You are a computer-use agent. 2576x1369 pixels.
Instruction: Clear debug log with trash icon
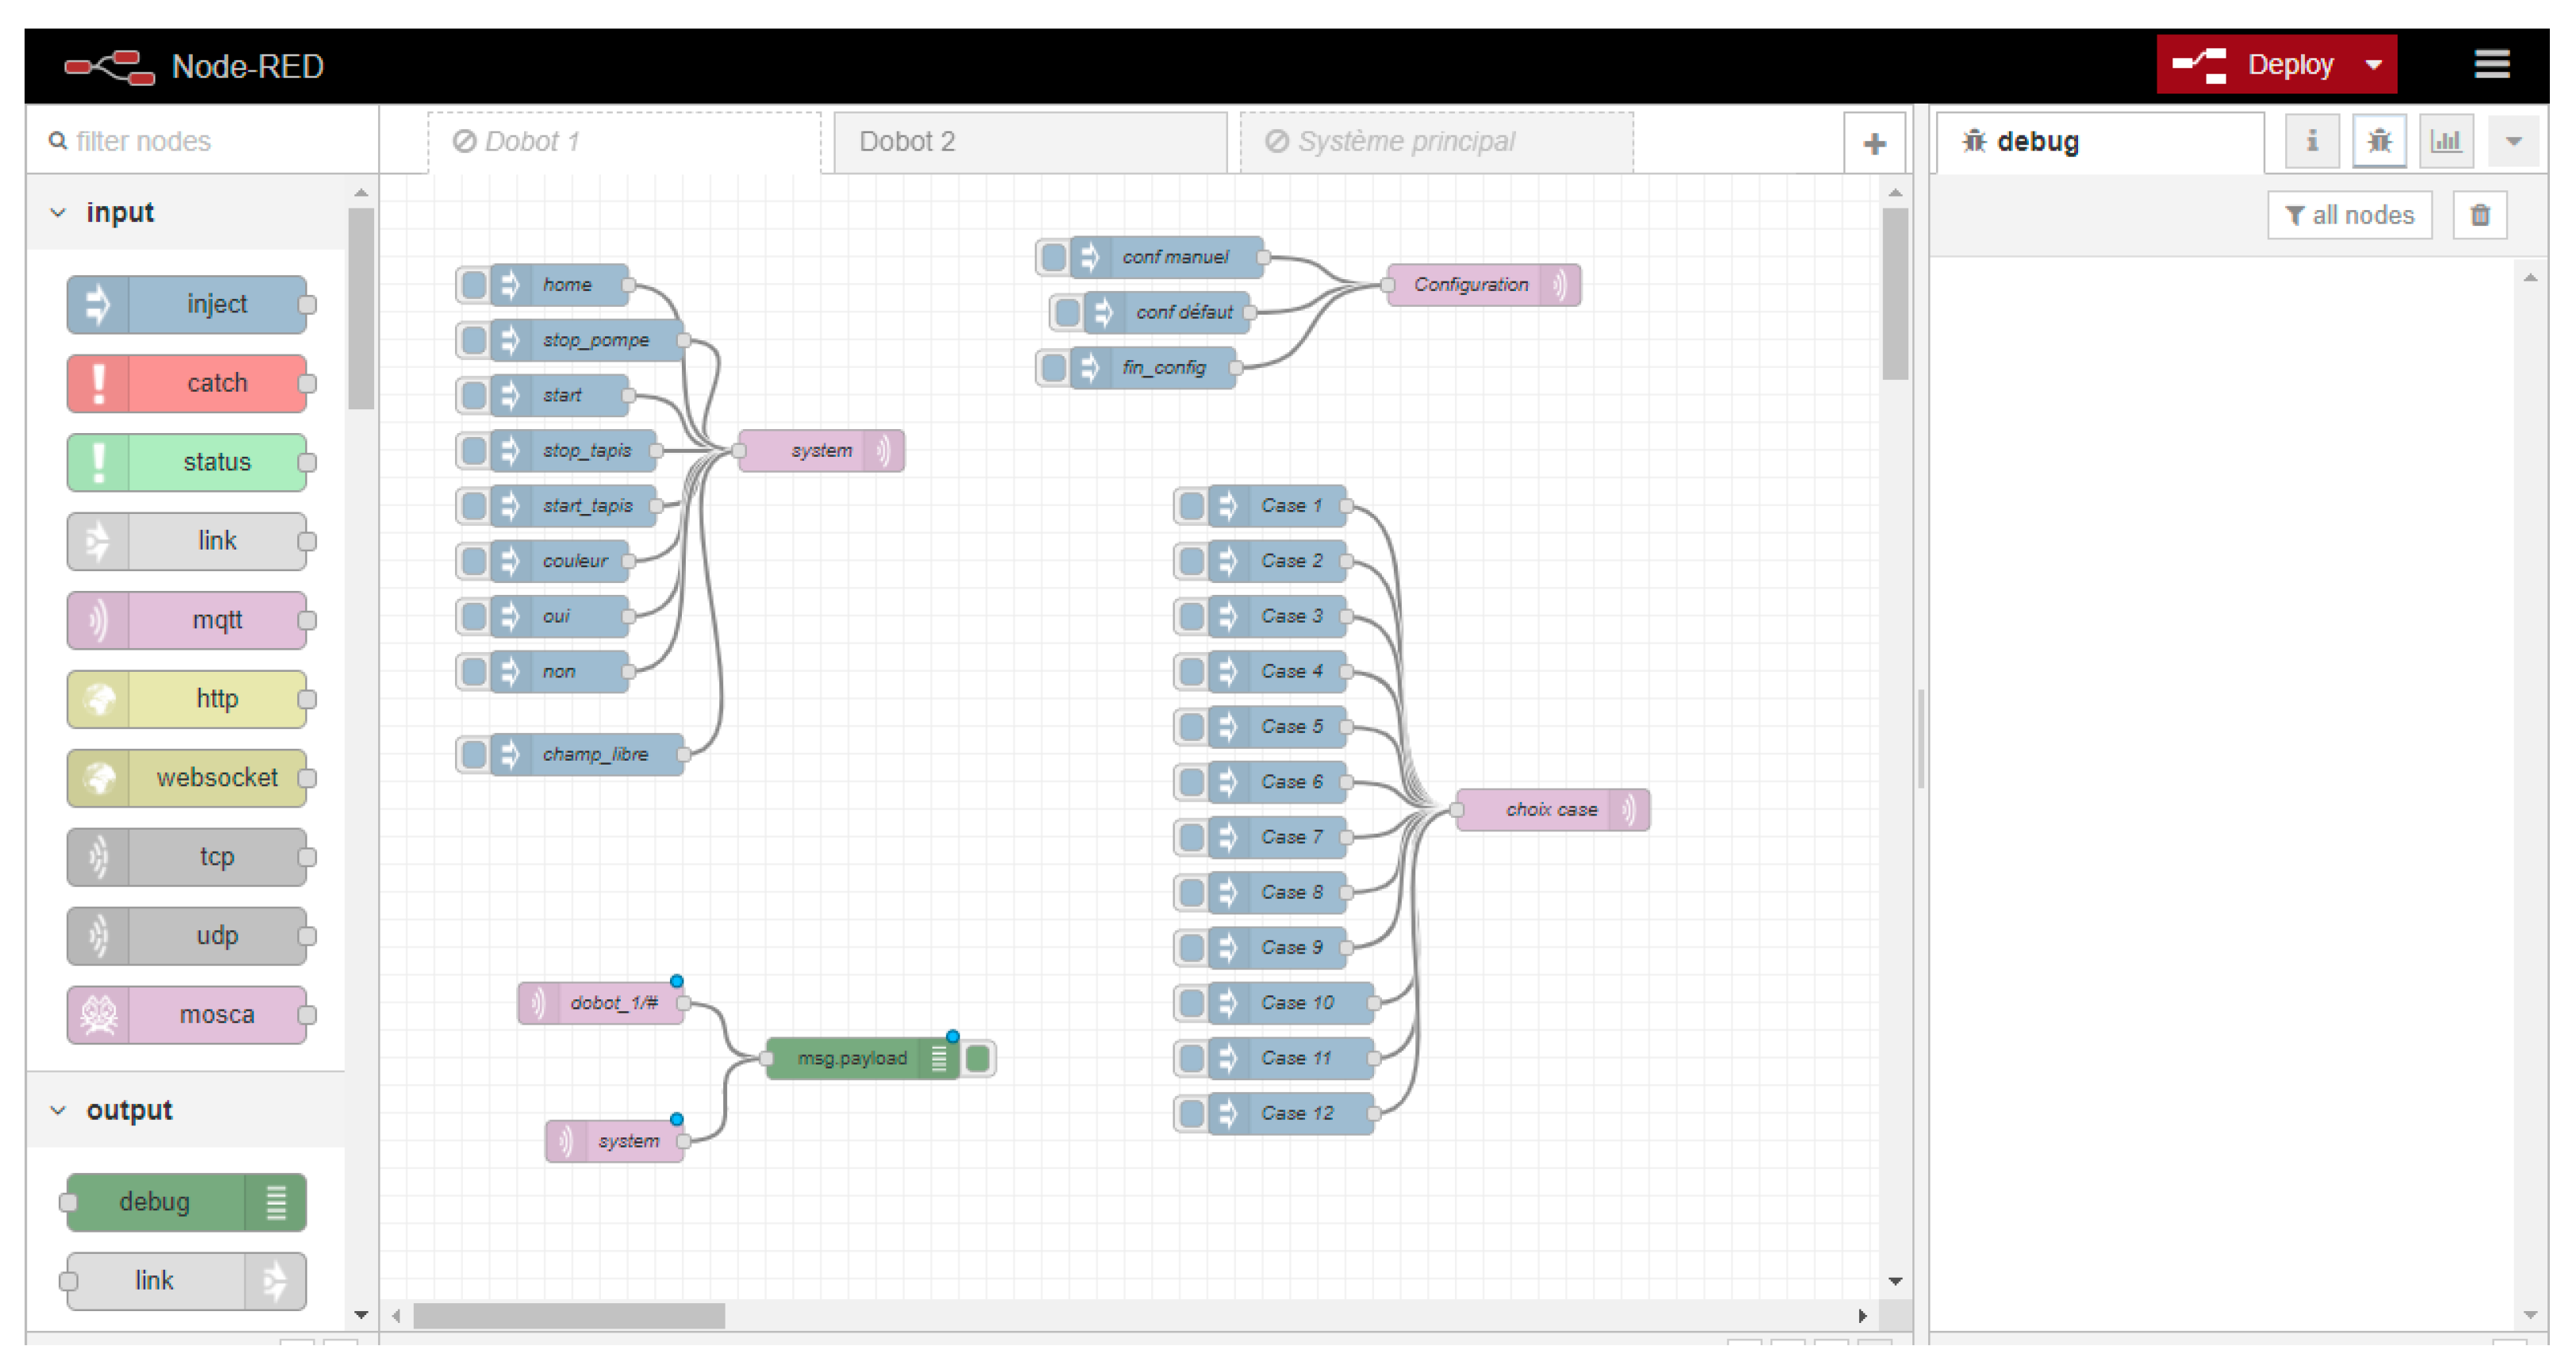[2479, 215]
